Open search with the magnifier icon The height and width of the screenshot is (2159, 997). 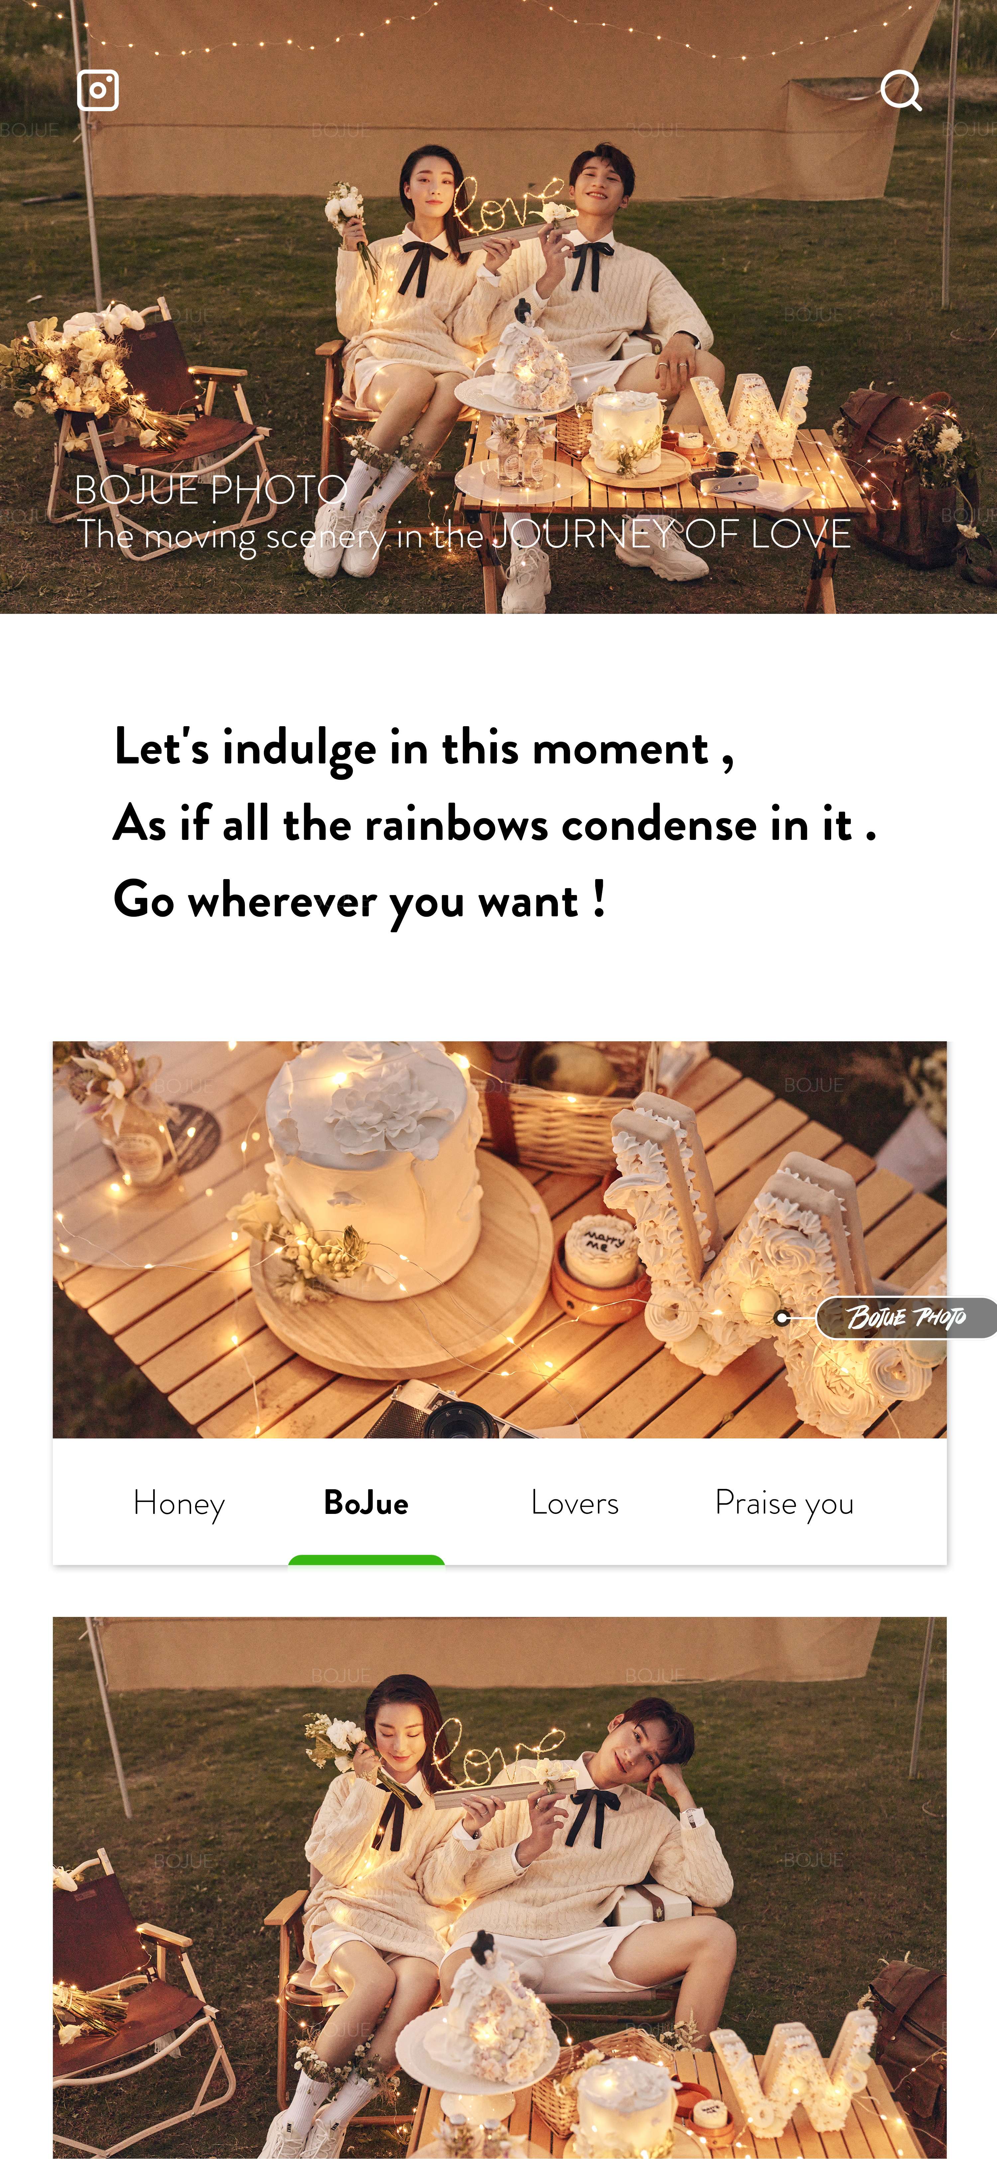pos(901,90)
